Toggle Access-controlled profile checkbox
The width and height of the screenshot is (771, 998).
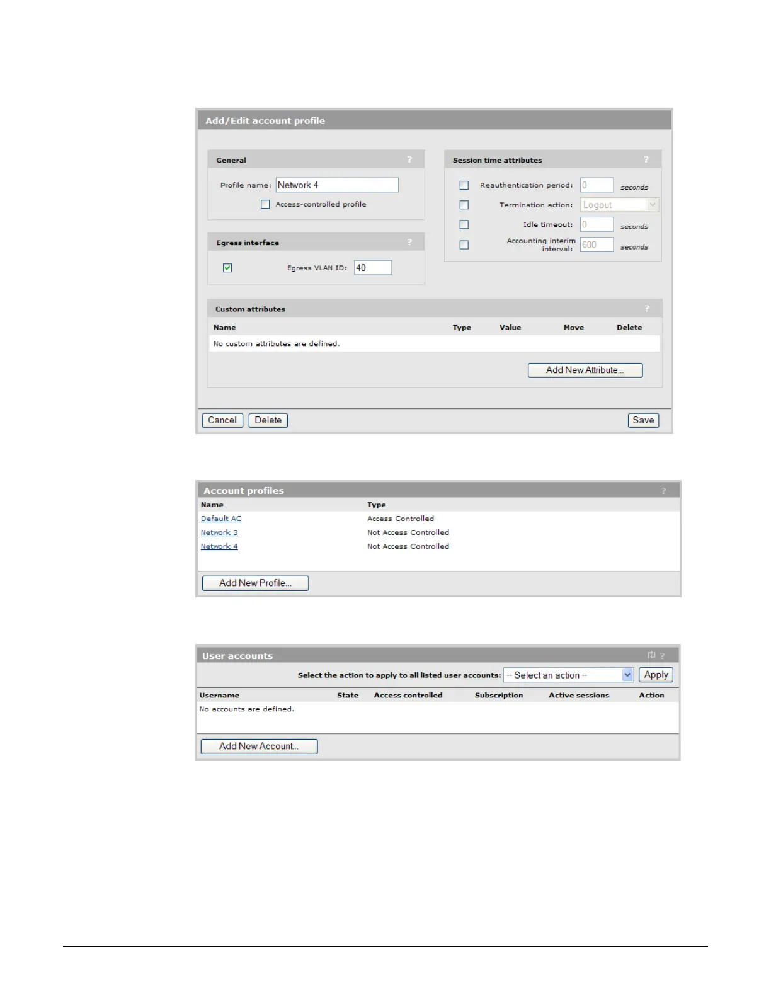click(265, 204)
